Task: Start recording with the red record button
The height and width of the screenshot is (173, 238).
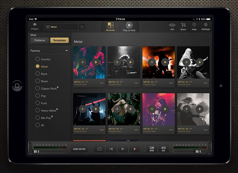Action: [x=134, y=149]
